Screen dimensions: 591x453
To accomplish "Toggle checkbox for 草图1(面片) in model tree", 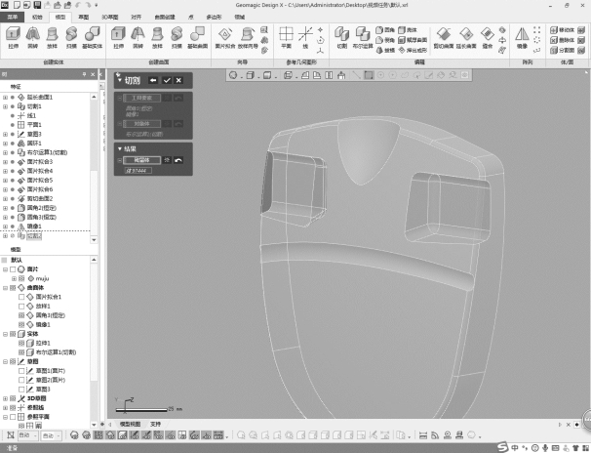I will click(21, 371).
